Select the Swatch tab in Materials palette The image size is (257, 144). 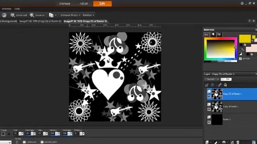pos(219,34)
